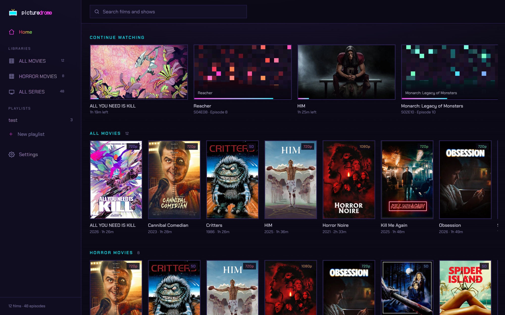The width and height of the screenshot is (505, 315).
Task: Focus the Search films and shows field
Action: [168, 12]
